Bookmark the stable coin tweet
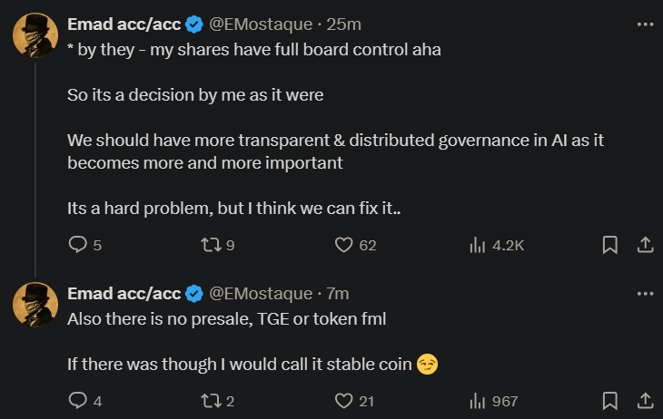 [x=610, y=400]
